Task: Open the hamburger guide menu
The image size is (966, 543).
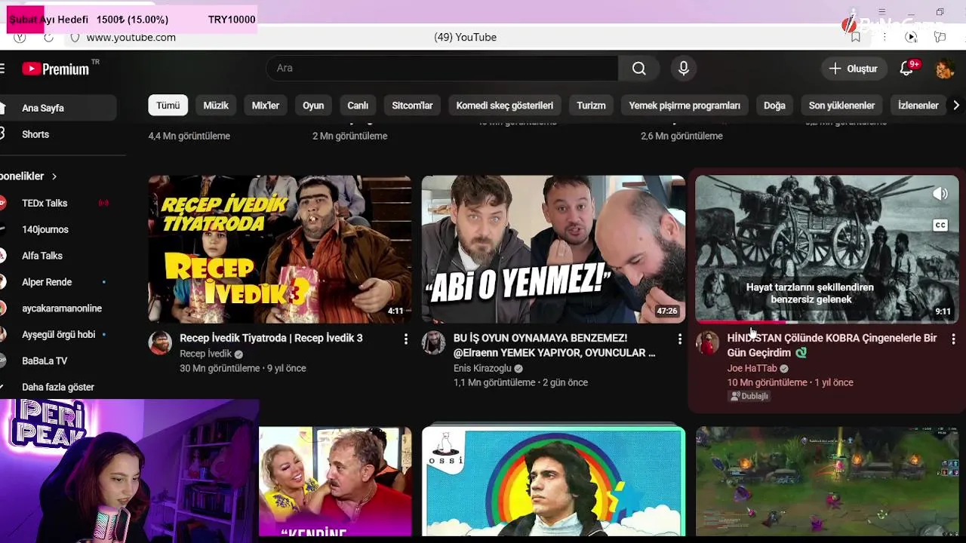Action: pos(2,69)
